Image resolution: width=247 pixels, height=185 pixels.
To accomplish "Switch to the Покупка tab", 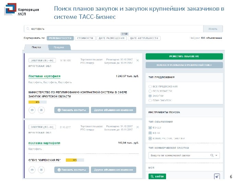I will 36,47.
